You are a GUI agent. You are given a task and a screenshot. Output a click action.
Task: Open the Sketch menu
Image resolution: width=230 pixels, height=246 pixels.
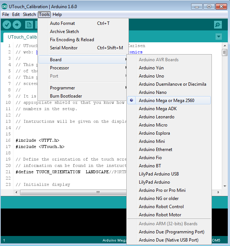coord(29,14)
